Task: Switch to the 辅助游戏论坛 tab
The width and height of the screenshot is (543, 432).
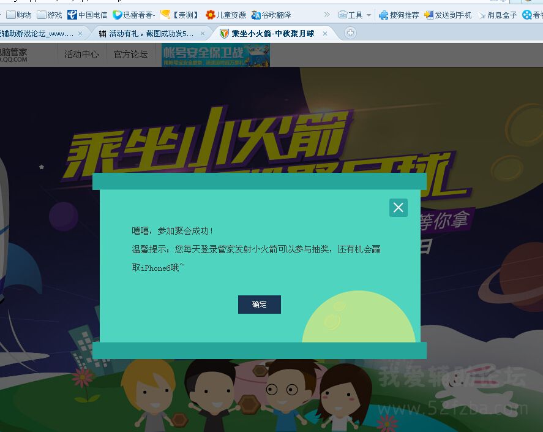Action: click(36, 33)
